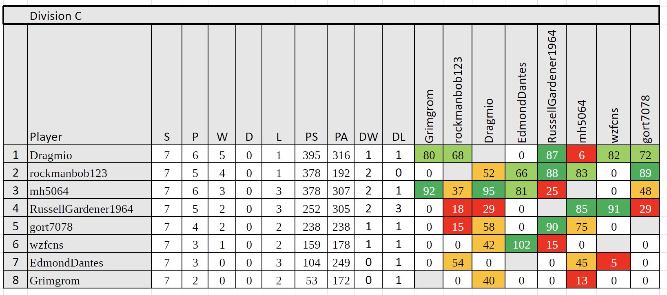This screenshot has width=667, height=295.
Task: Select RussellGardener1964 in the Player column
Action: [x=82, y=209]
